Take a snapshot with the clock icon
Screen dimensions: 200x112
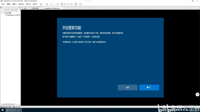[51, 4]
